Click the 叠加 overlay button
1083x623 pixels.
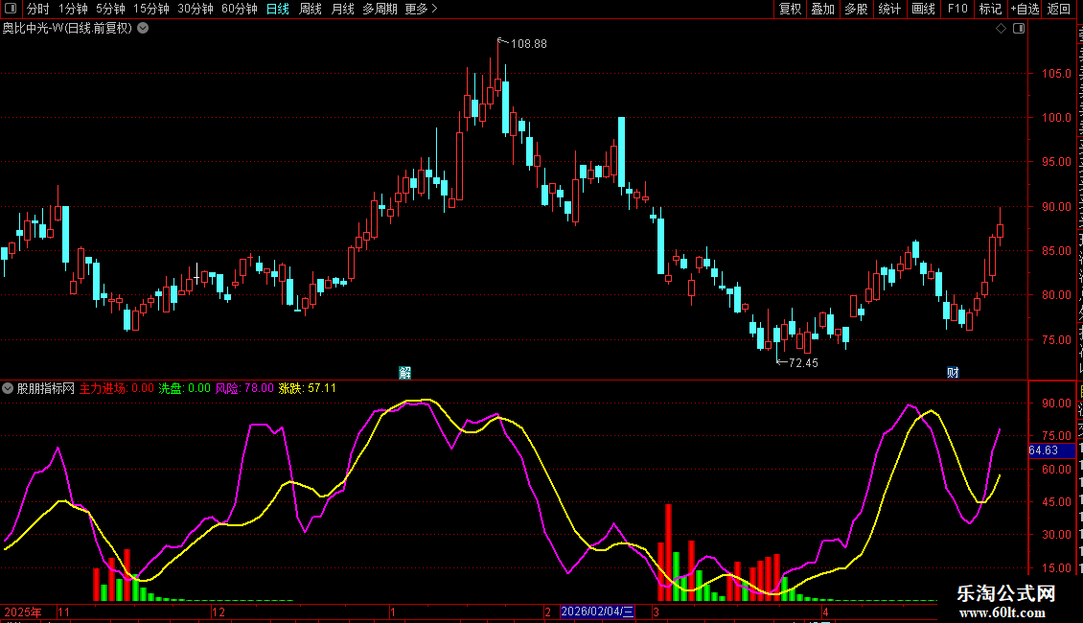(x=823, y=9)
